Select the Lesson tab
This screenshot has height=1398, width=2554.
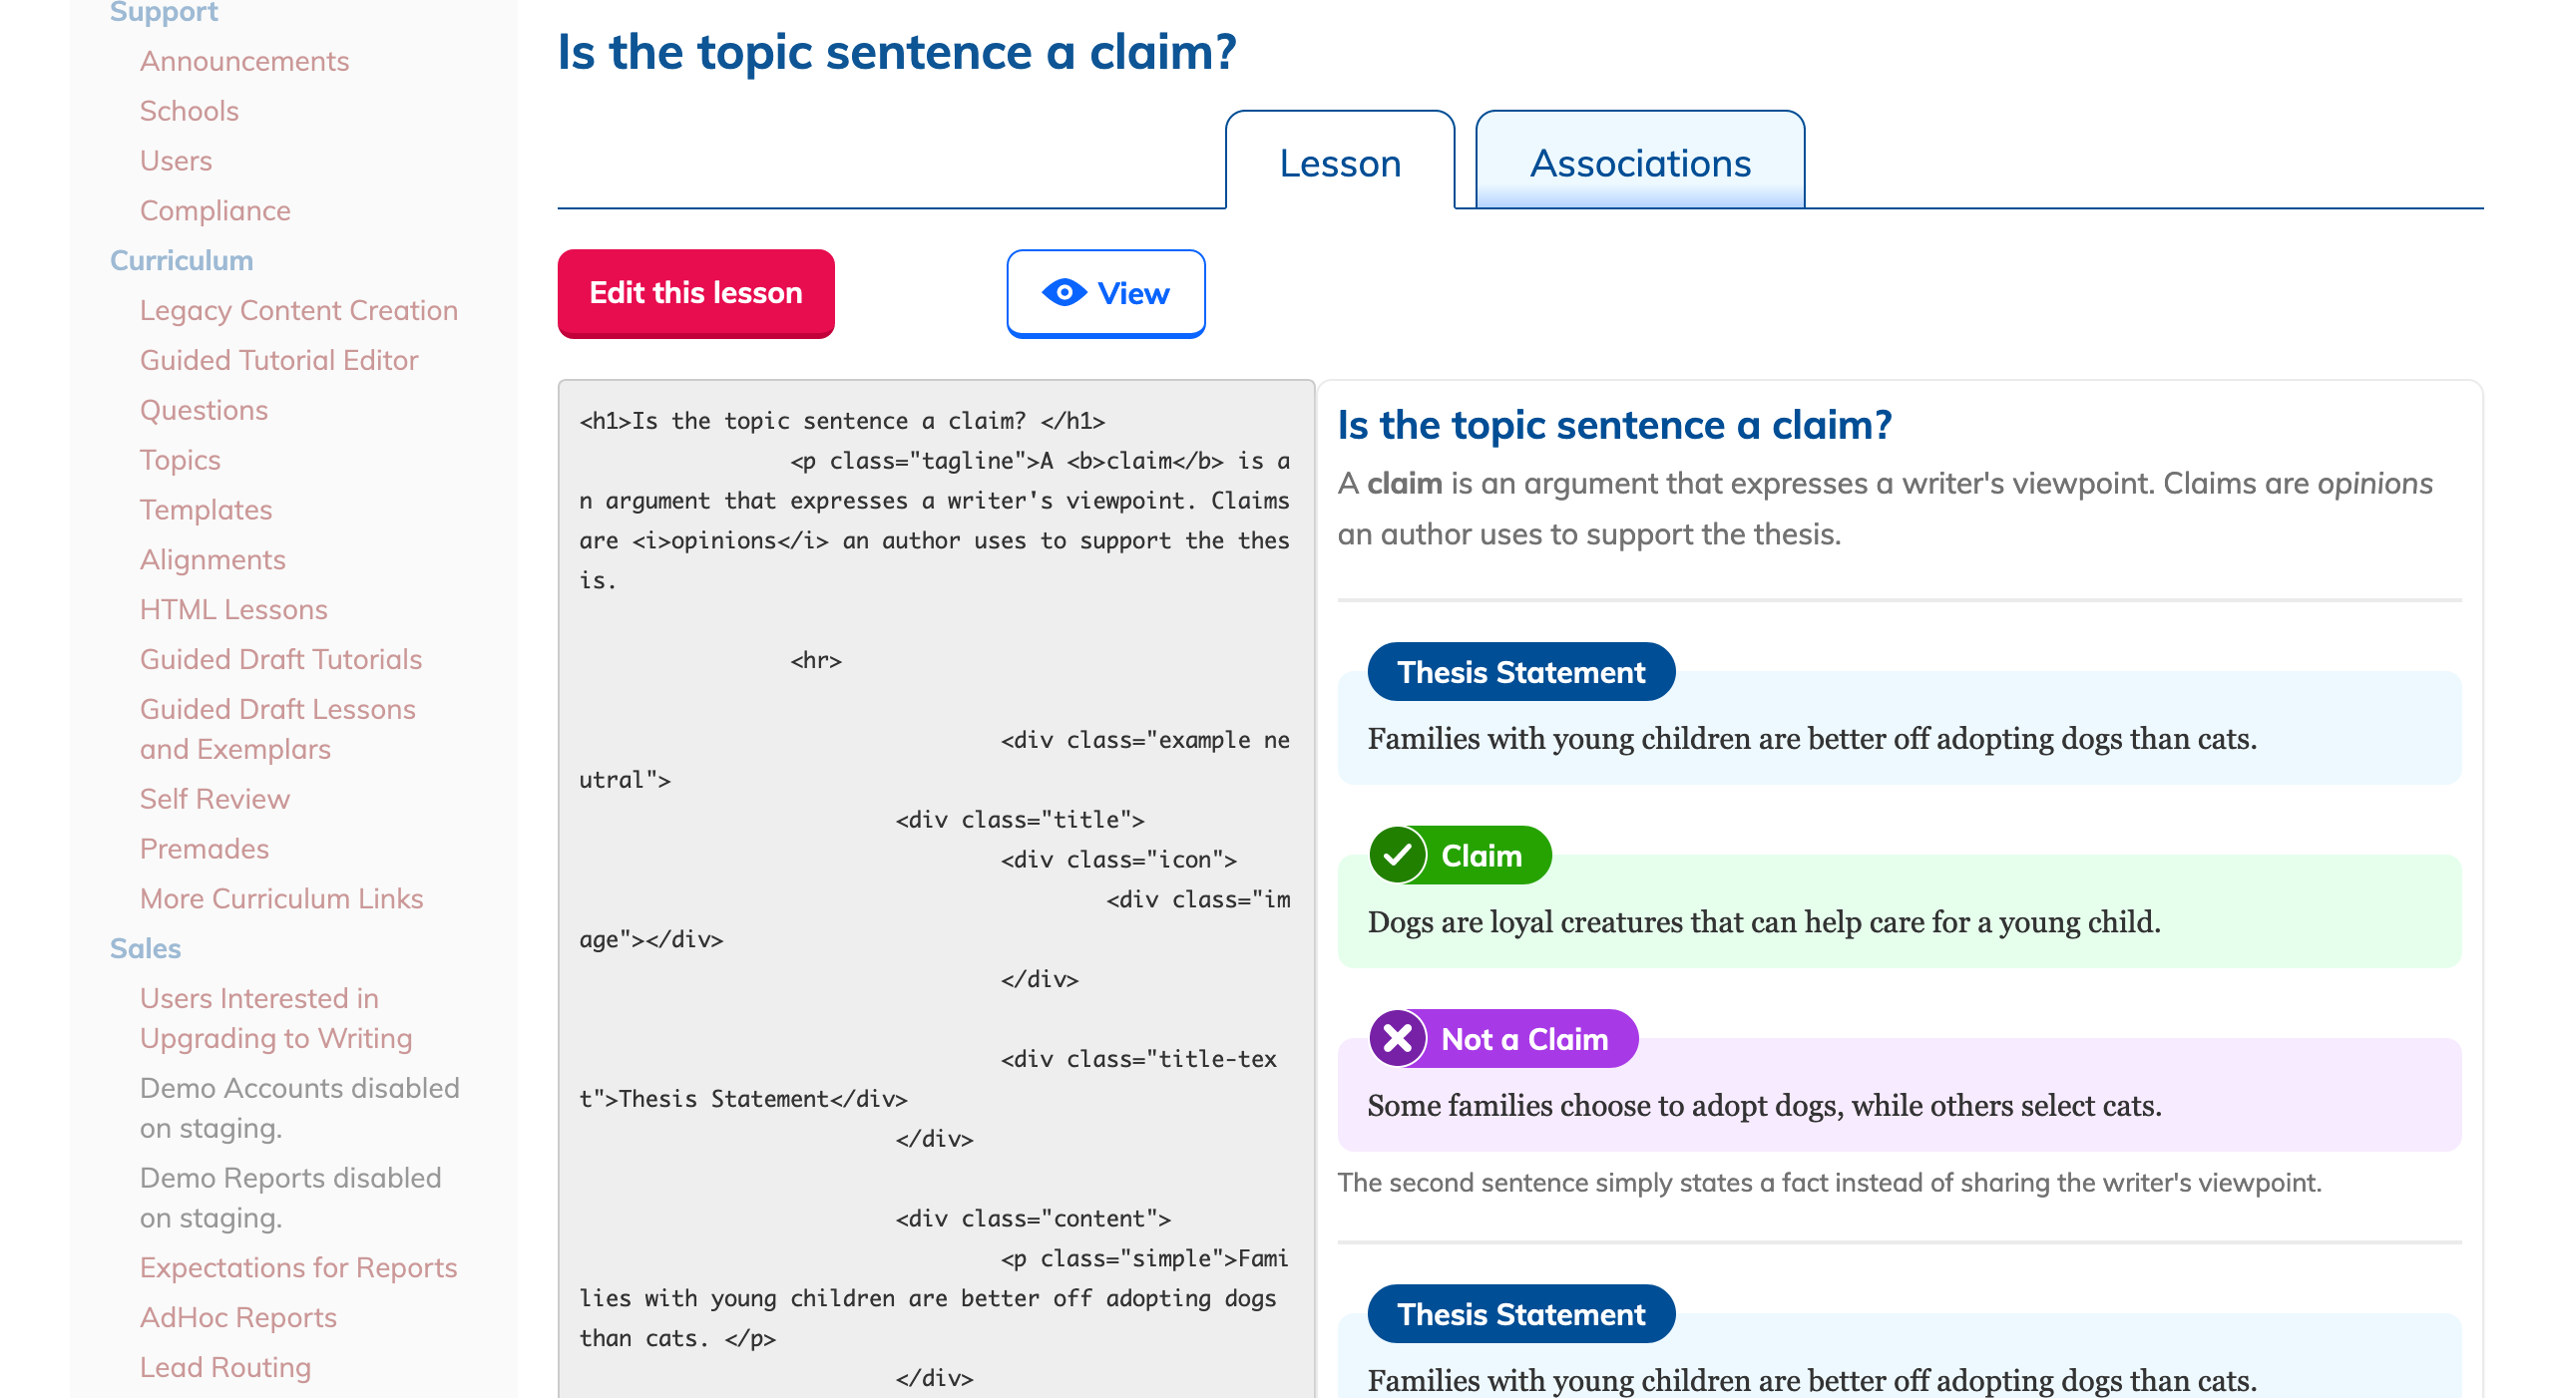[1340, 164]
